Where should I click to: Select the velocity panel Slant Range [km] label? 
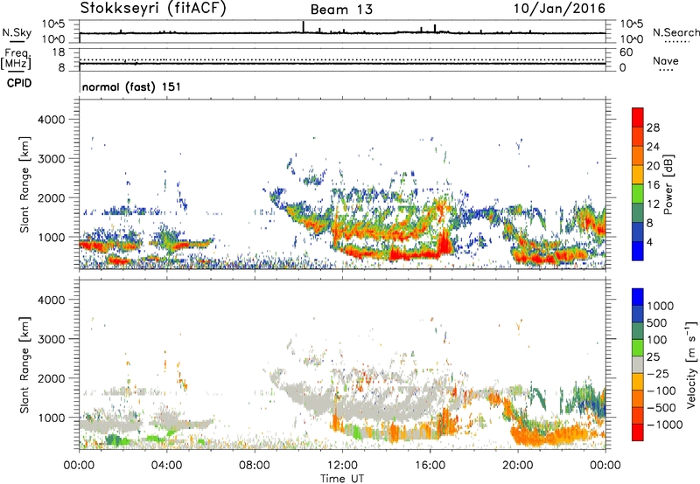(24, 365)
